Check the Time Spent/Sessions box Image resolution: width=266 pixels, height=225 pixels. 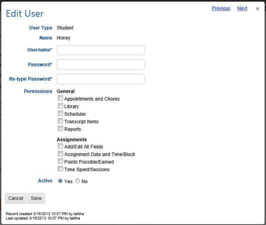60,169
